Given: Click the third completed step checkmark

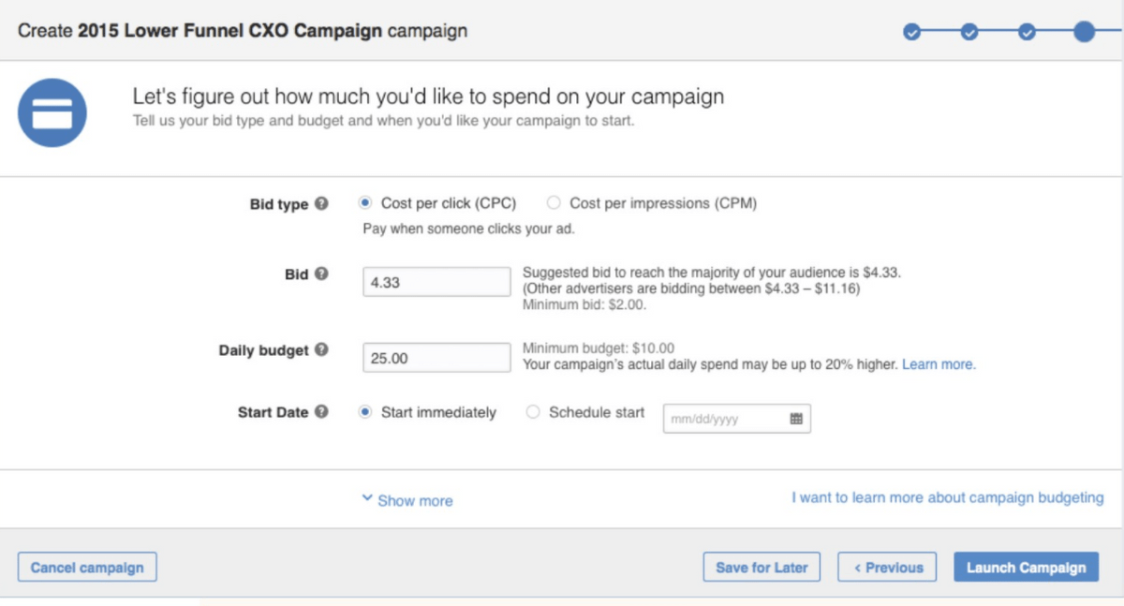Looking at the screenshot, I should pyautogui.click(x=1027, y=33).
